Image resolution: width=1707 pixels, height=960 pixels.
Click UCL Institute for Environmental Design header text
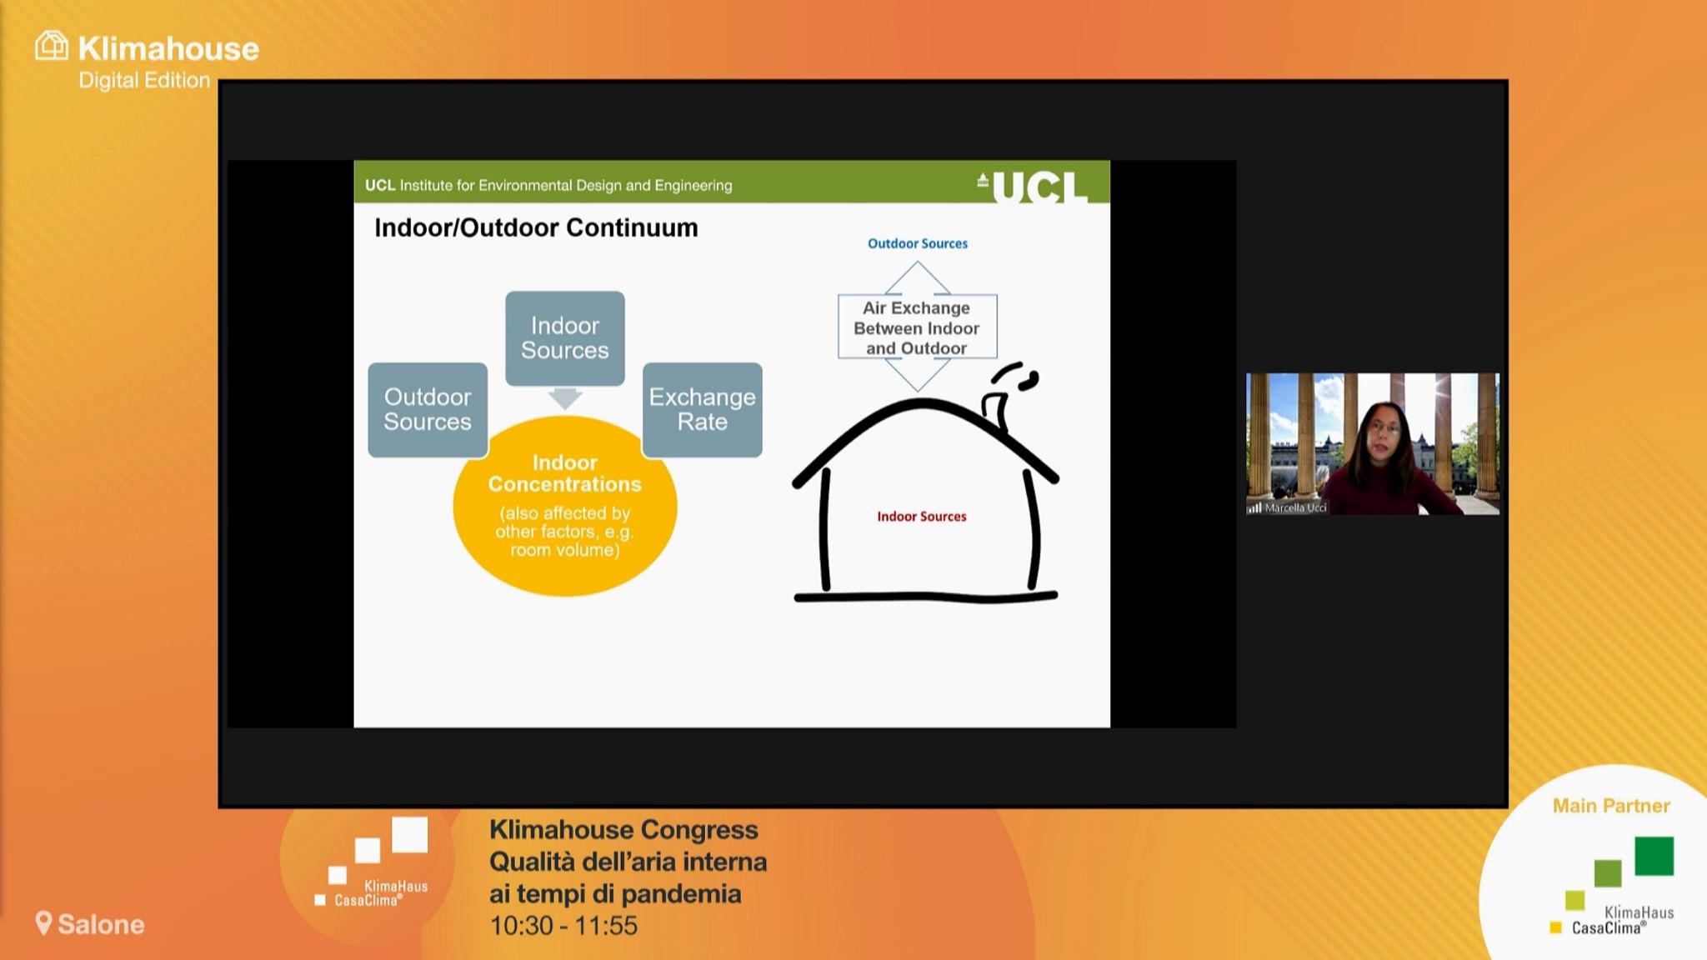tap(548, 185)
